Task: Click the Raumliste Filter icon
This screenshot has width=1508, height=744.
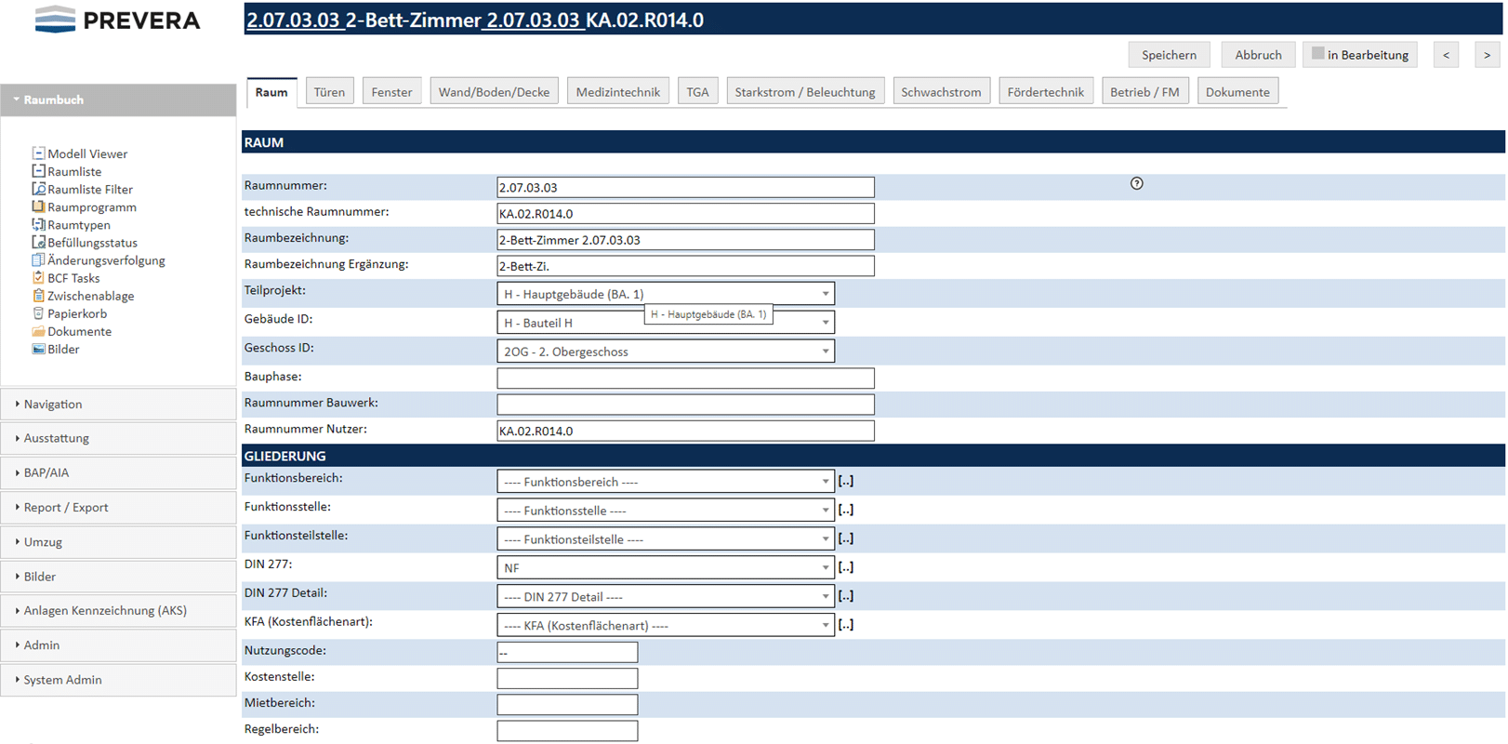Action: (x=38, y=189)
